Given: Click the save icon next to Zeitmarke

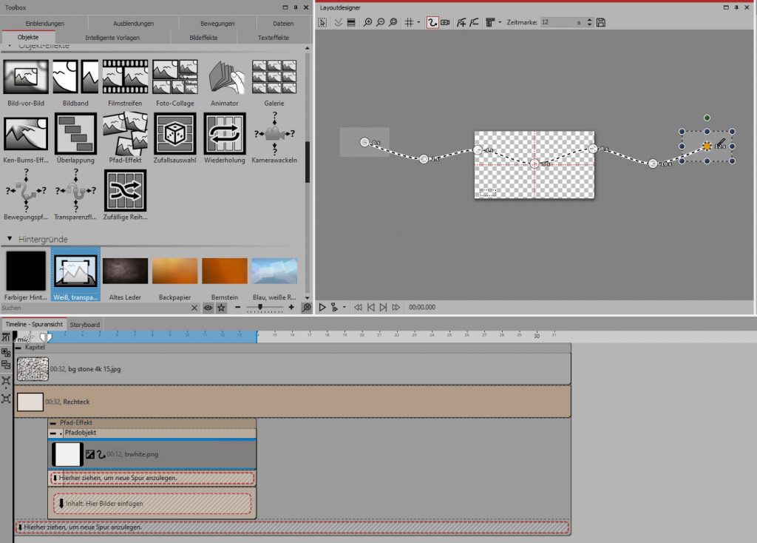Looking at the screenshot, I should click(601, 23).
